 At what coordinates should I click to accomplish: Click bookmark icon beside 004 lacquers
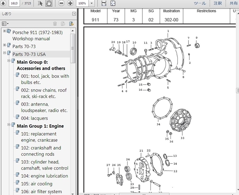pos(18,117)
